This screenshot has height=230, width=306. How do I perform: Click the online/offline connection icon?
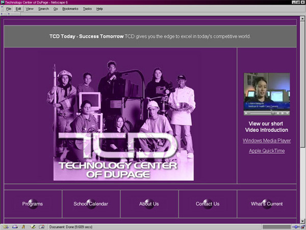[296, 227]
